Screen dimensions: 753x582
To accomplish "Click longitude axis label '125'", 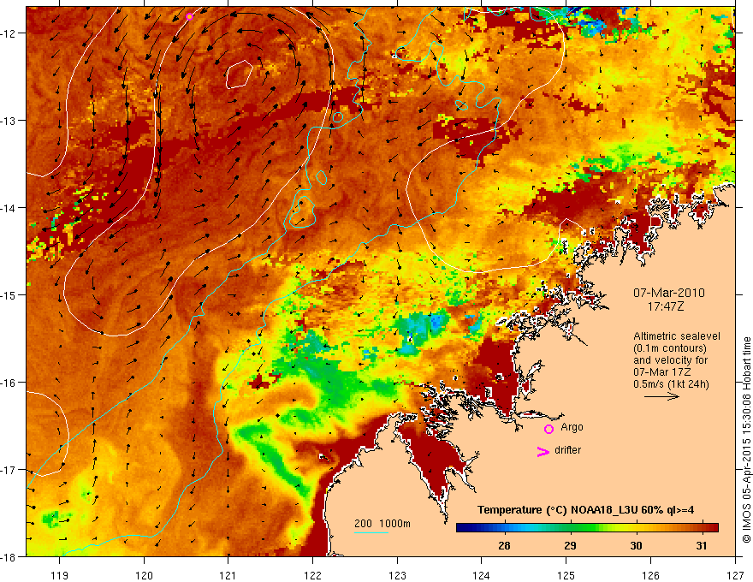I will (566, 575).
